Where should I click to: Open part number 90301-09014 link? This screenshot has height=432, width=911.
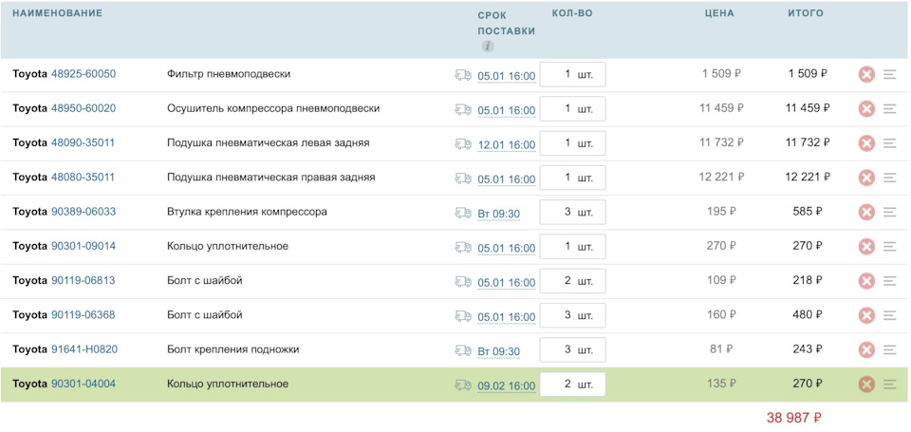point(84,246)
